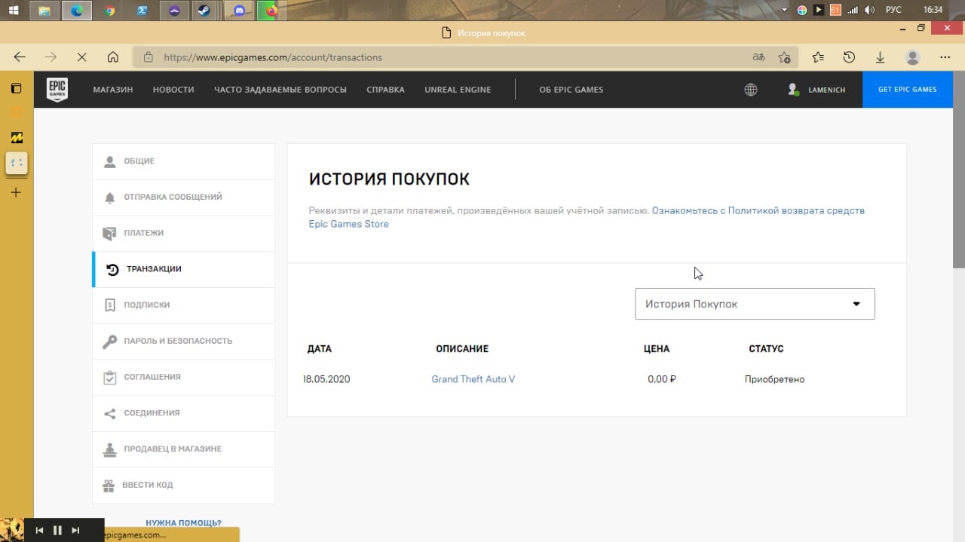Go to the browser home page
The height and width of the screenshot is (542, 965).
tap(113, 57)
